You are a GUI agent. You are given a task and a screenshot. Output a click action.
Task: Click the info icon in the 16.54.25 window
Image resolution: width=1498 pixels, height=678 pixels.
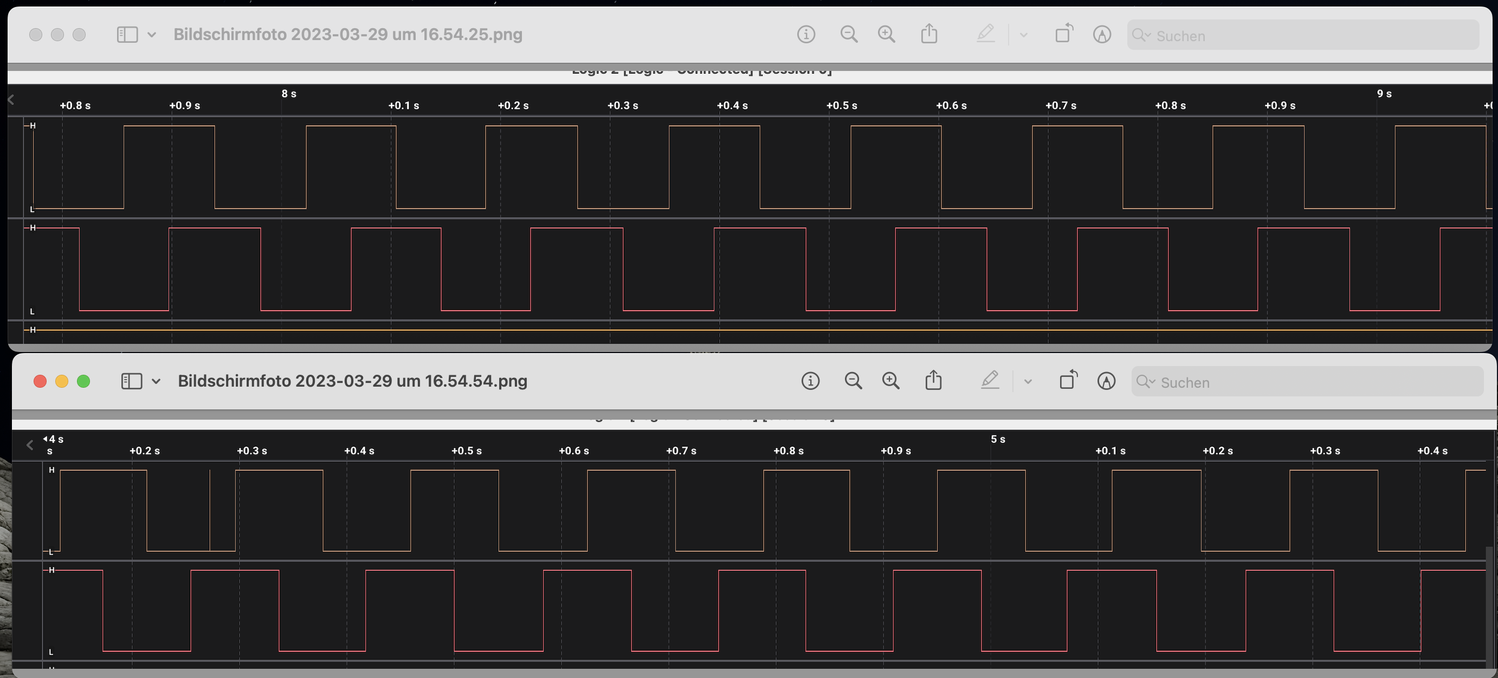805,34
